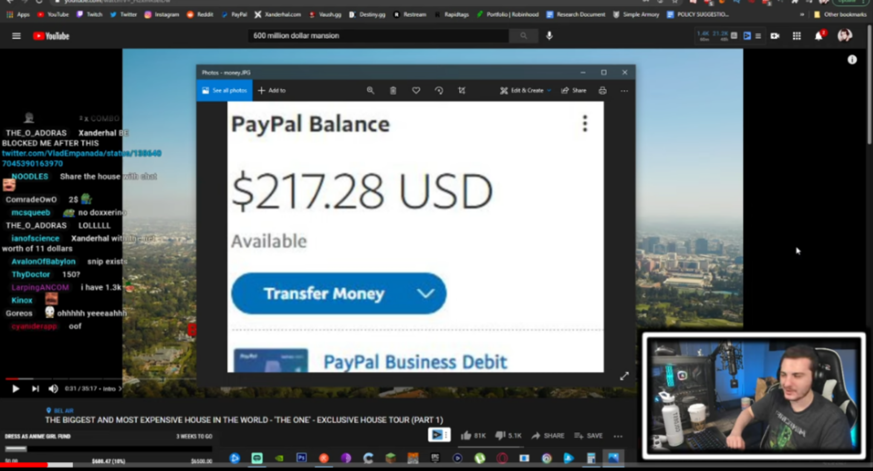Open the video's more actions ellipsis
The width and height of the screenshot is (873, 471).
tap(618, 436)
